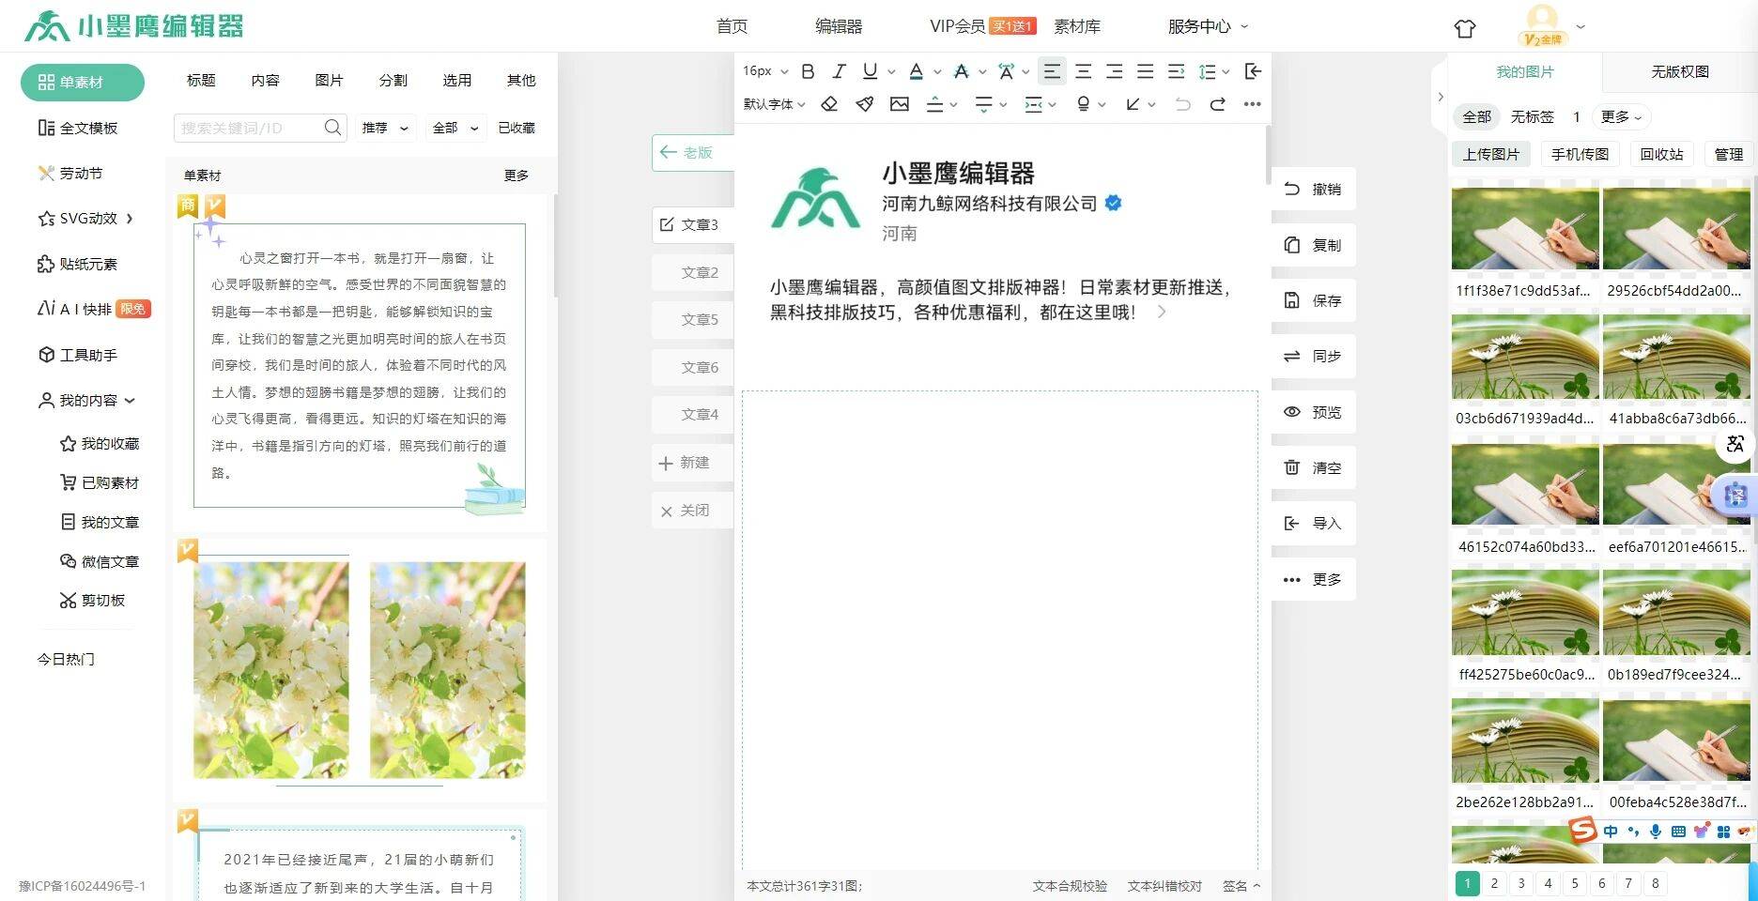
Task: Center-align text using the toolbar icon
Action: 1083,71
